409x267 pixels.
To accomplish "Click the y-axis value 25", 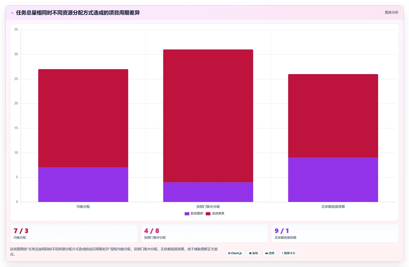I will pyautogui.click(x=16, y=79).
